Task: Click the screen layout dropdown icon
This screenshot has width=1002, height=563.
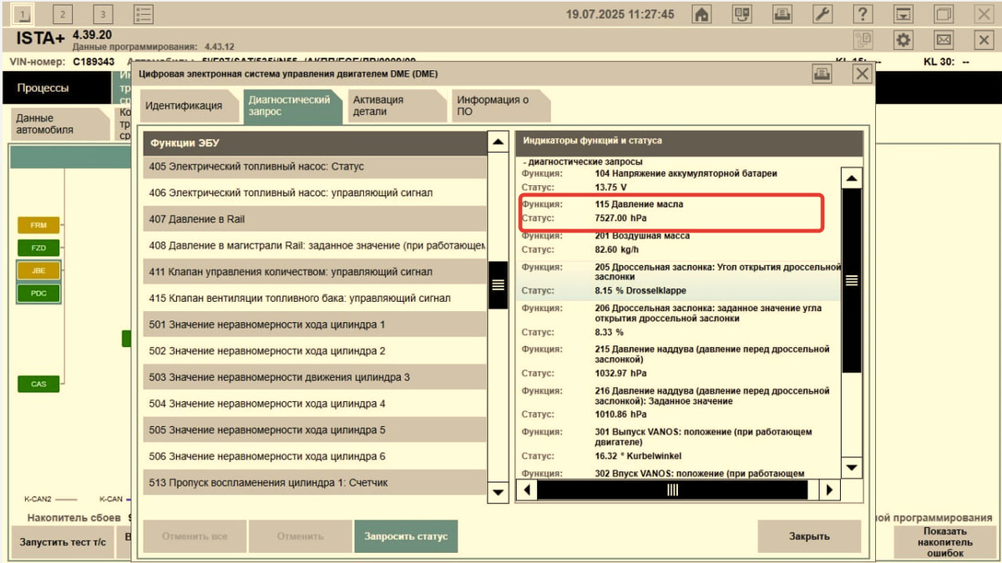Action: [903, 14]
